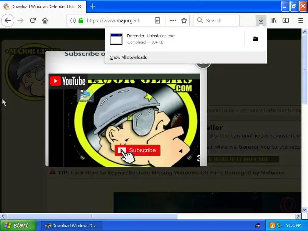Toggle Reader View in address bar
The height and width of the screenshot is (231, 308).
[x=157, y=20]
